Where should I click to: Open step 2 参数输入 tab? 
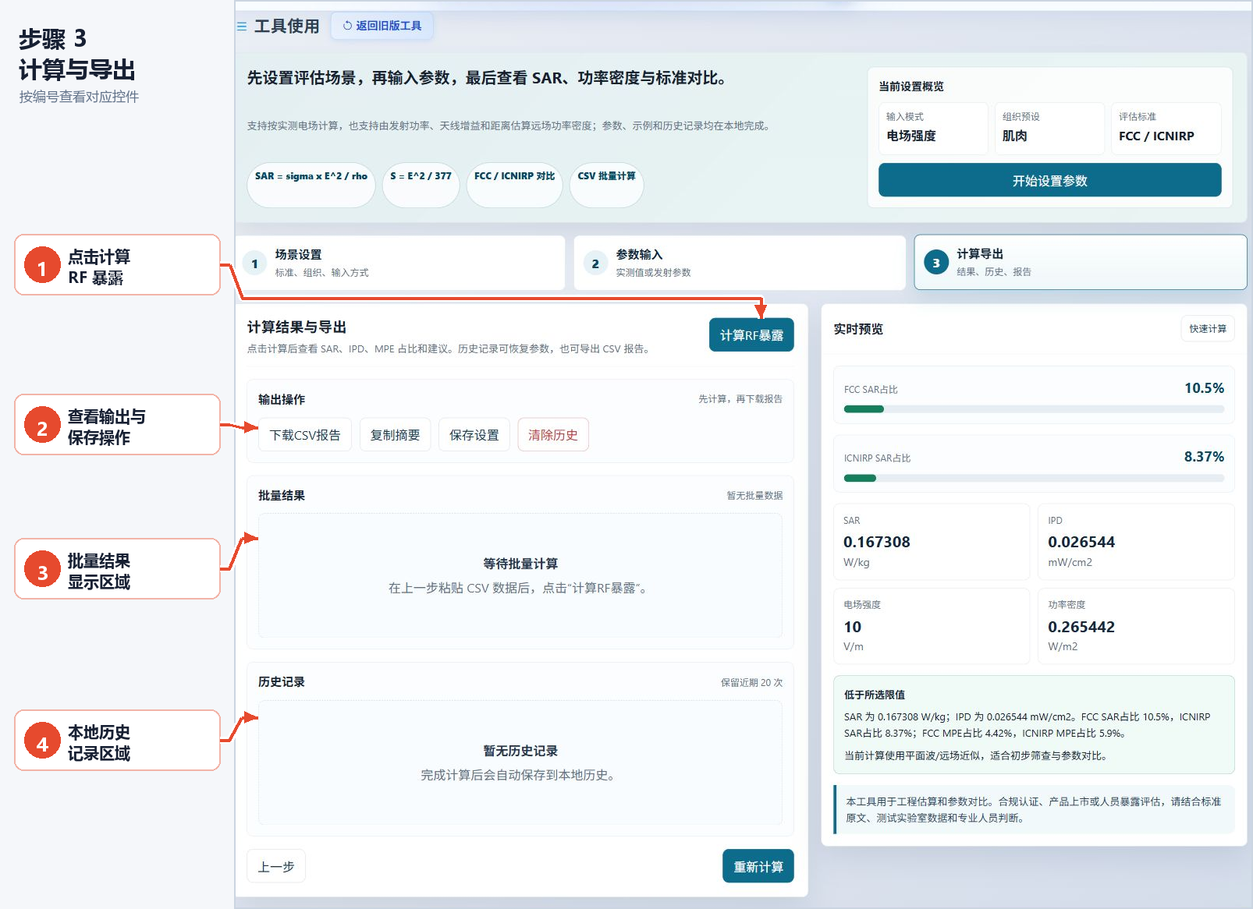click(740, 263)
